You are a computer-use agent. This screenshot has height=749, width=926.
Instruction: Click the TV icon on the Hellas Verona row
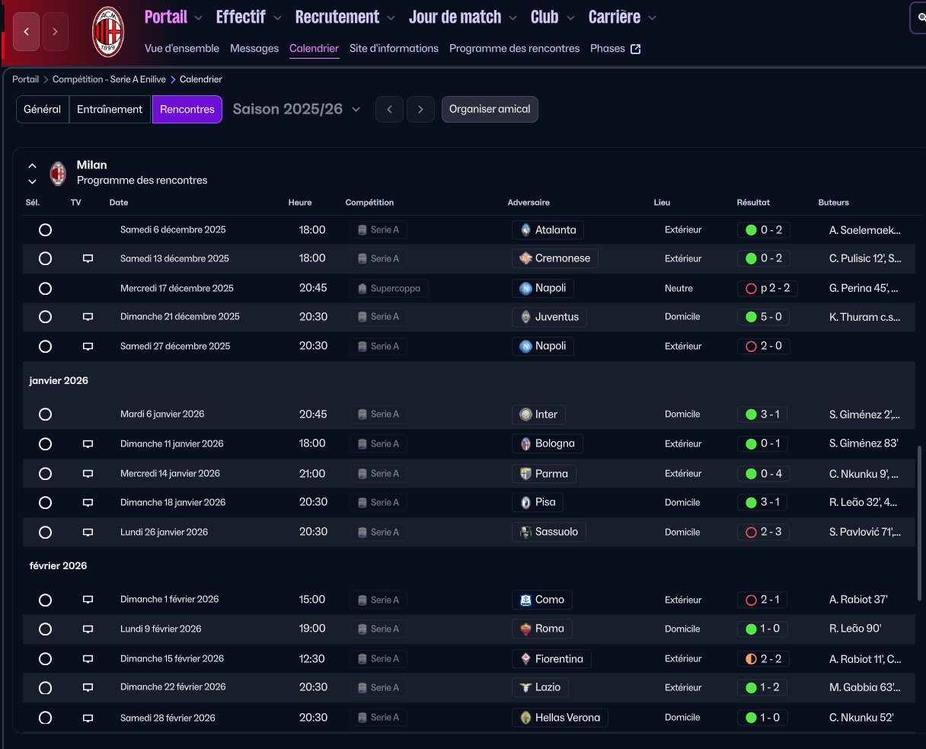click(88, 718)
